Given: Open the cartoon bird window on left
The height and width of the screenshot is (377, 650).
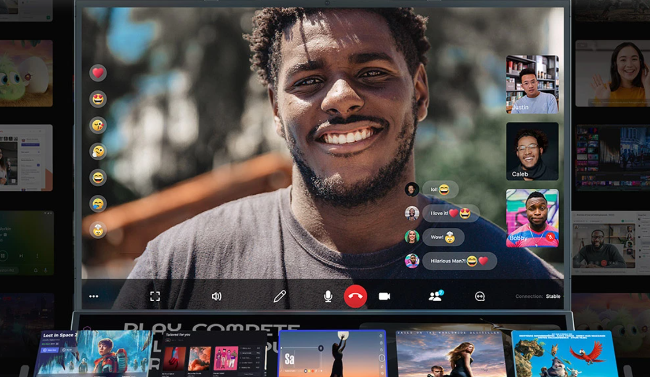Looking at the screenshot, I should [x=26, y=74].
